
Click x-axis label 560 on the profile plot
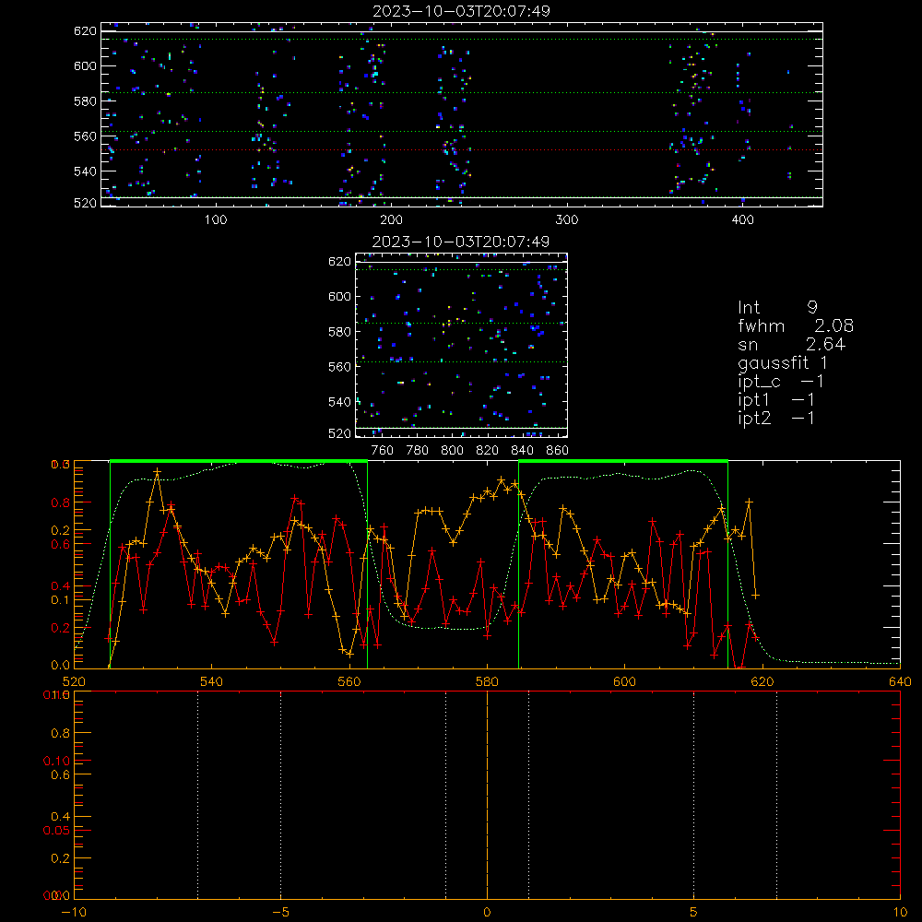(x=349, y=681)
